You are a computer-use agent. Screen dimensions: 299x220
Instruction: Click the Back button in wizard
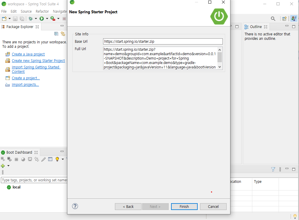pos(128,207)
